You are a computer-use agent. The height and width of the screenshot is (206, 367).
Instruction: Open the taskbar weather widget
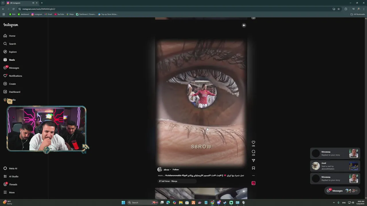click(7, 203)
